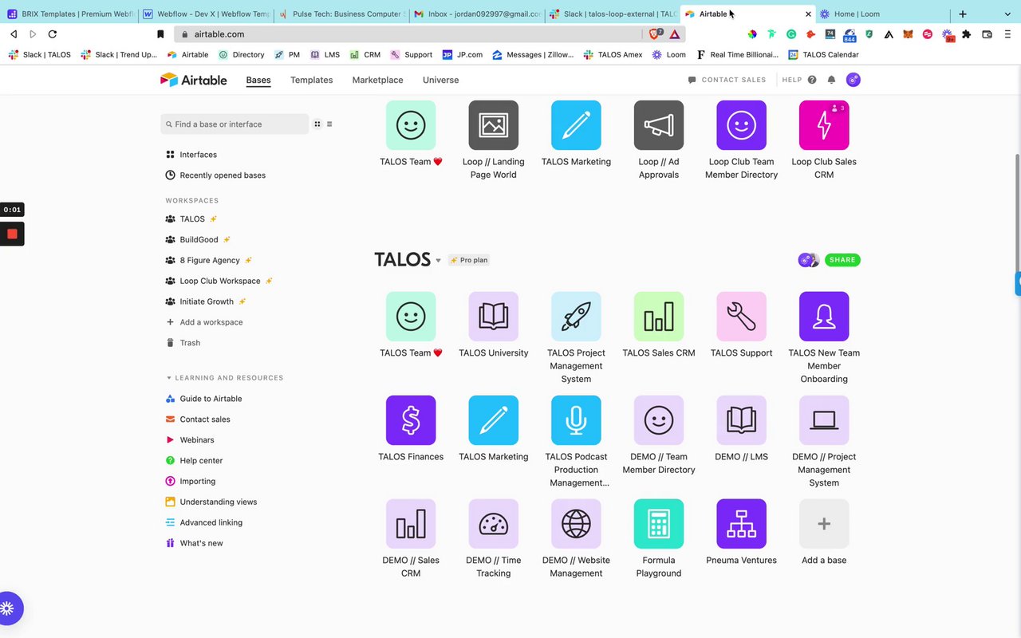
Task: Reload the page in browser toolbar
Action: tap(53, 34)
